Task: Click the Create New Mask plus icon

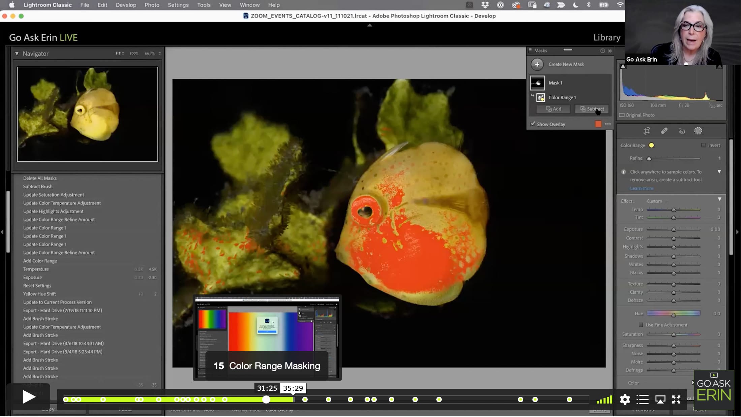Action: [537, 64]
